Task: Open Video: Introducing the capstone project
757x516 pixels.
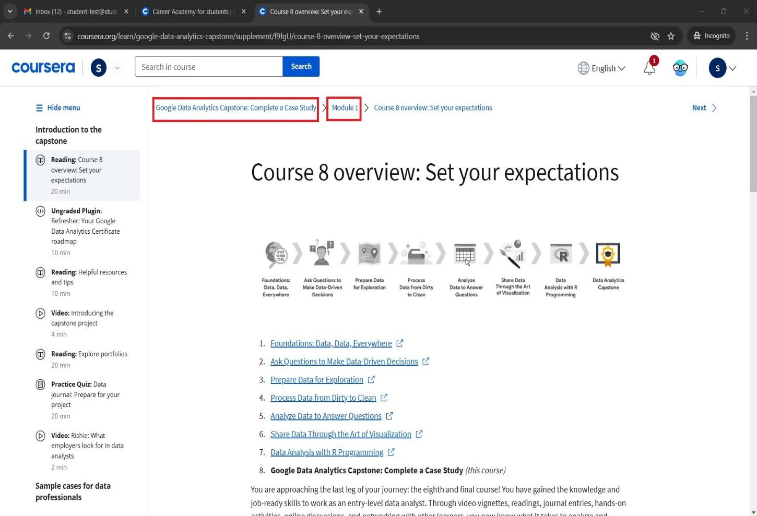Action: [x=82, y=323]
